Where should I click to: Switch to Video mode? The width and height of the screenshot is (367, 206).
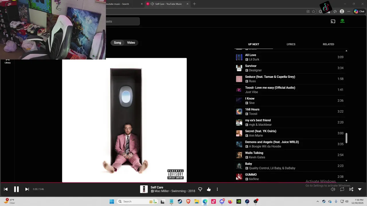131,43
